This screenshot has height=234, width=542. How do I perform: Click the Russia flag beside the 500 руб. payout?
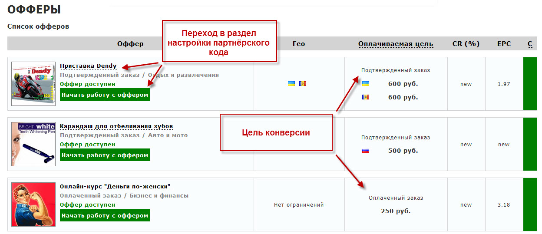[x=366, y=151]
